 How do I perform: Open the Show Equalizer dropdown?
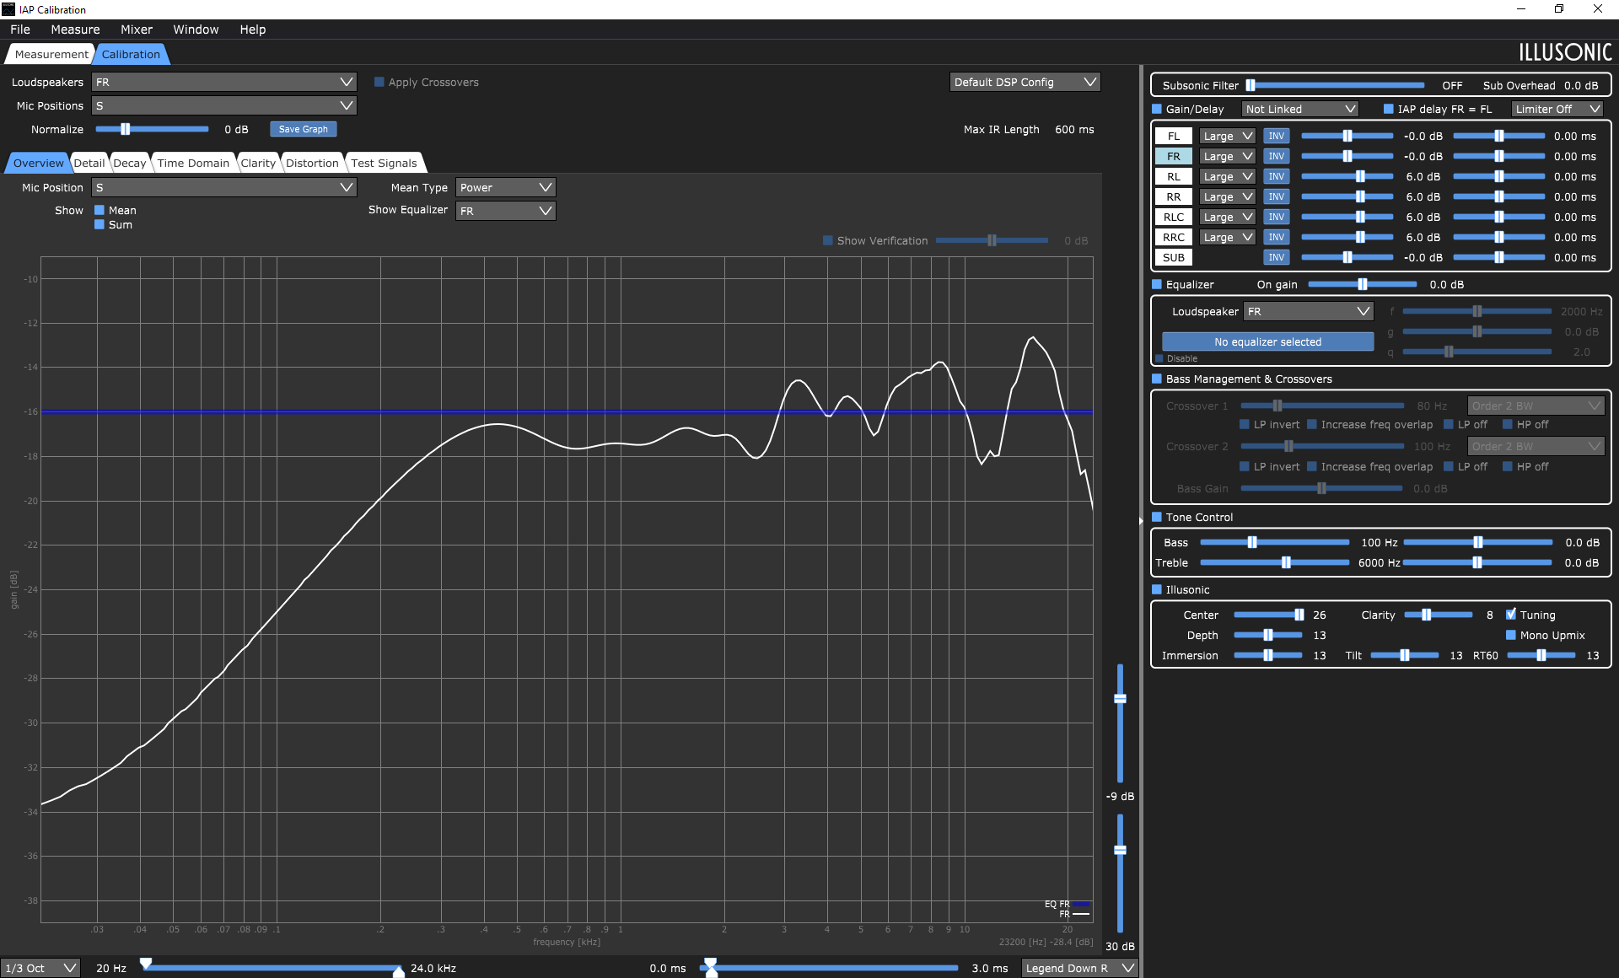tap(506, 211)
